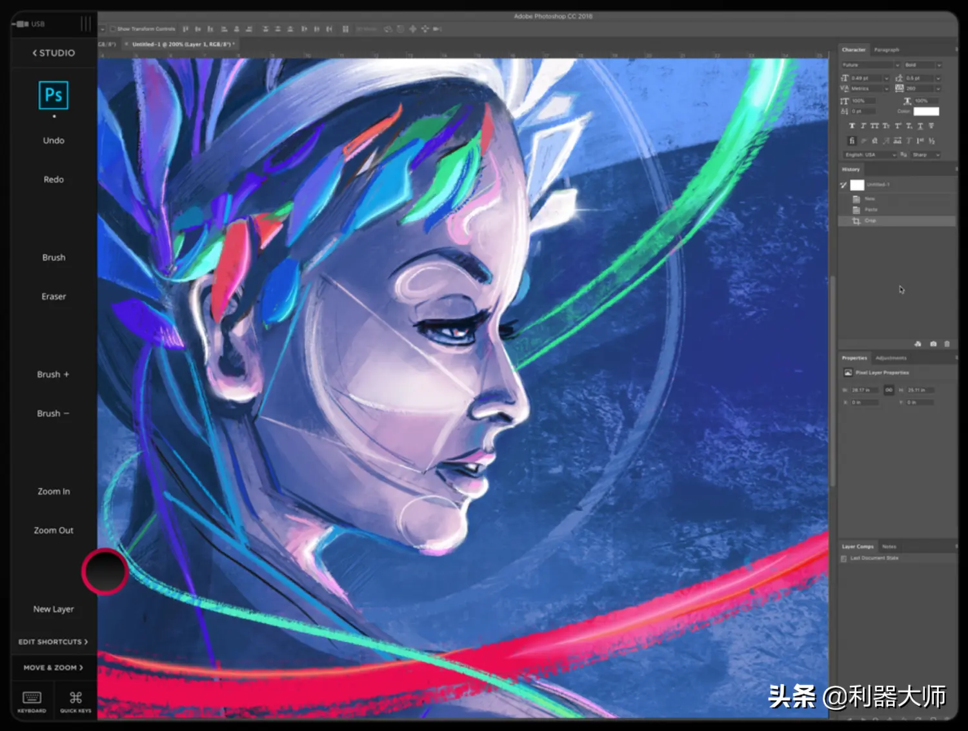Switch to the Paragraph tab
Screen dimensions: 968x731
886,50
